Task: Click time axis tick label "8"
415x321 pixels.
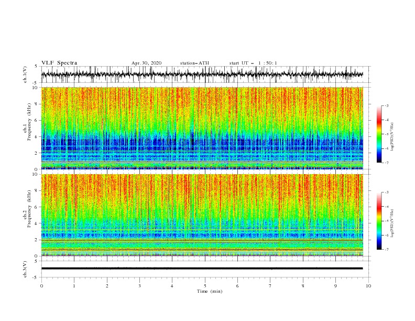Action: tap(303, 286)
